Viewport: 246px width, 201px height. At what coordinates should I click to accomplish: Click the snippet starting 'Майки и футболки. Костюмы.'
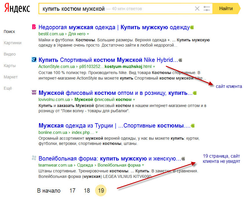pos(124,43)
